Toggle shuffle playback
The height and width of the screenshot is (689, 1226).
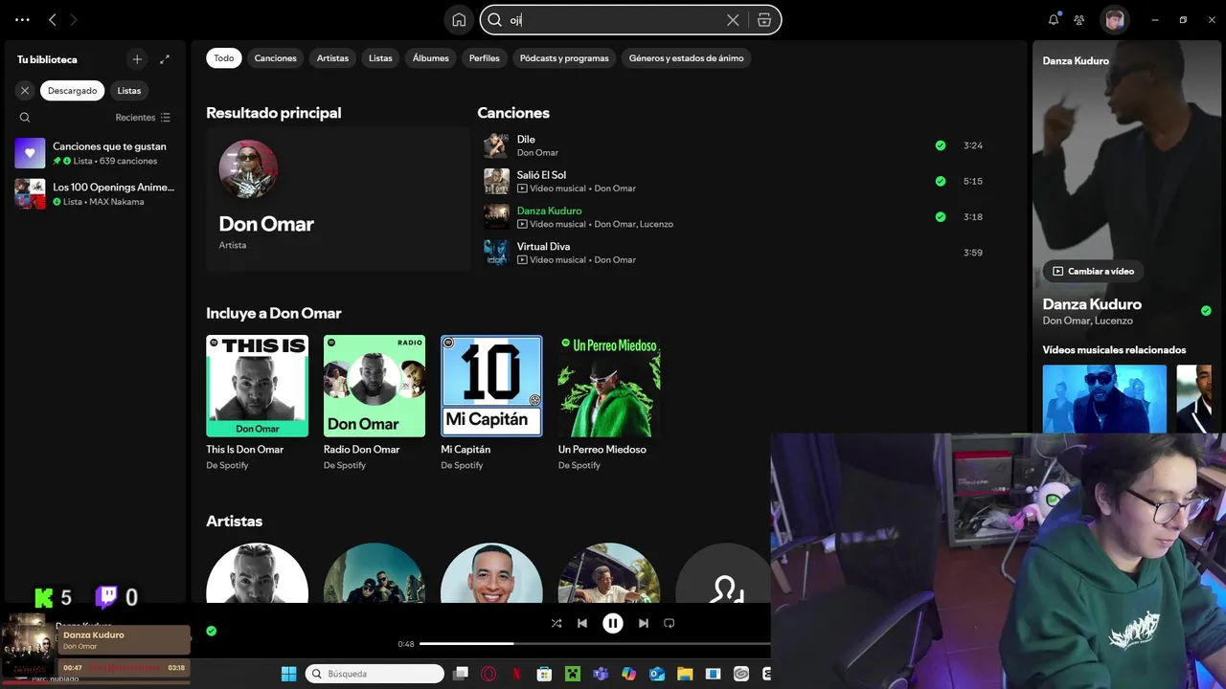click(x=556, y=623)
